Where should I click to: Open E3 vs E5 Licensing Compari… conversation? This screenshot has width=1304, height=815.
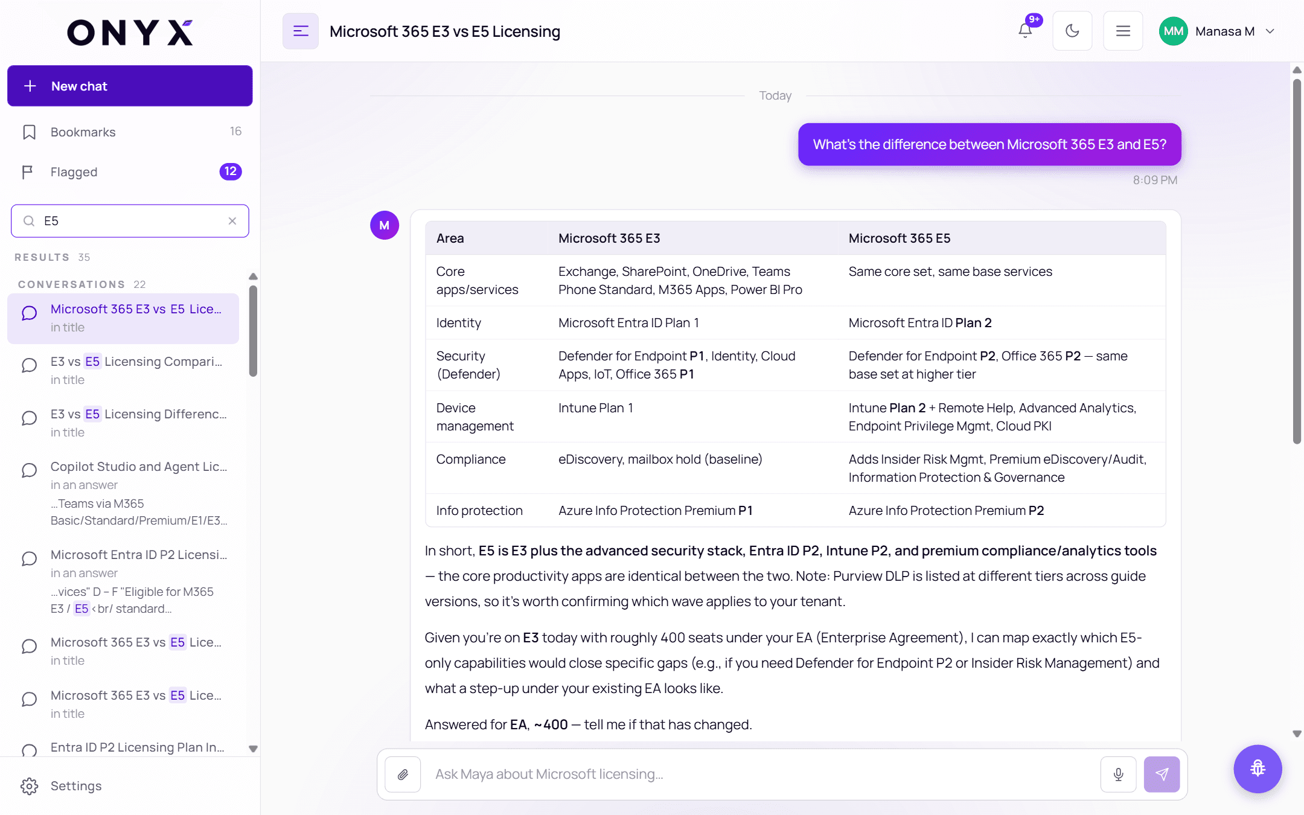click(x=123, y=371)
